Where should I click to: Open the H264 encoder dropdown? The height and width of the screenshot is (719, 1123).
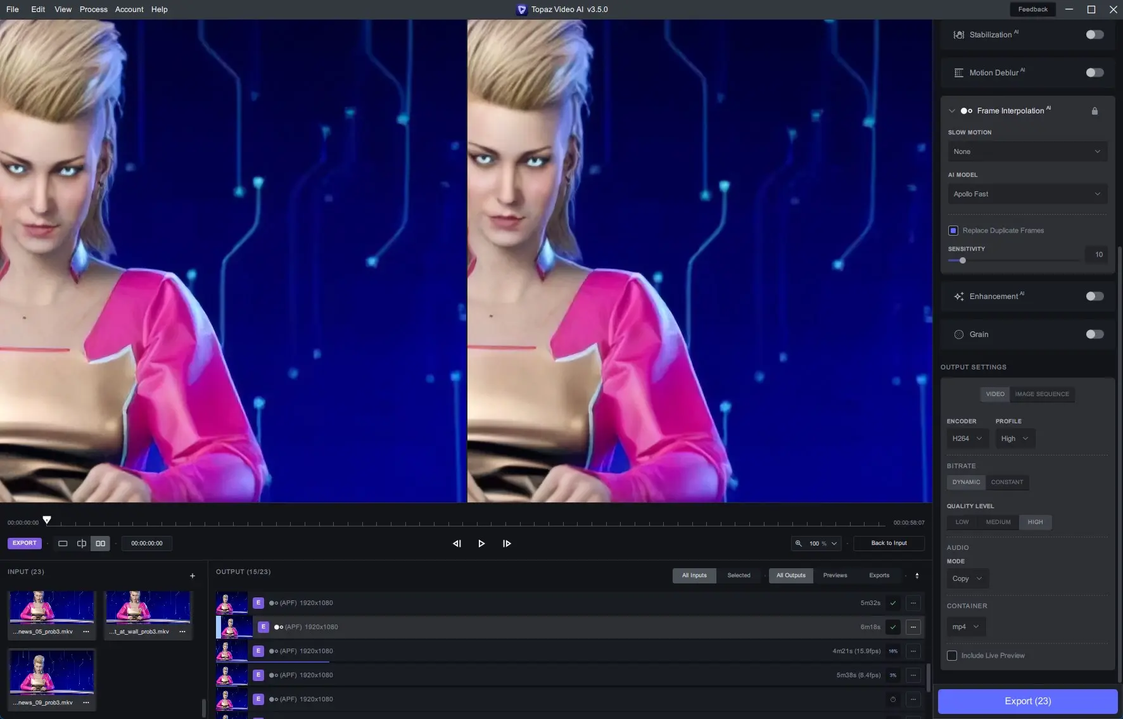(967, 439)
